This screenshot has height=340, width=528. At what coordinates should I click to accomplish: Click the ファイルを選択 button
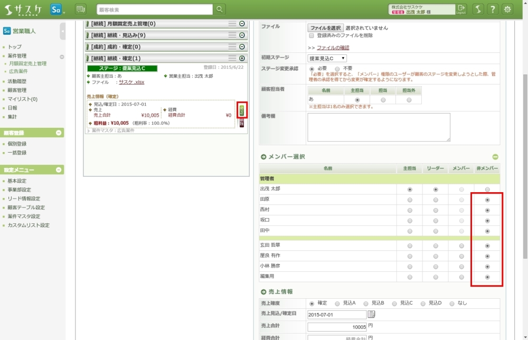tap(325, 27)
